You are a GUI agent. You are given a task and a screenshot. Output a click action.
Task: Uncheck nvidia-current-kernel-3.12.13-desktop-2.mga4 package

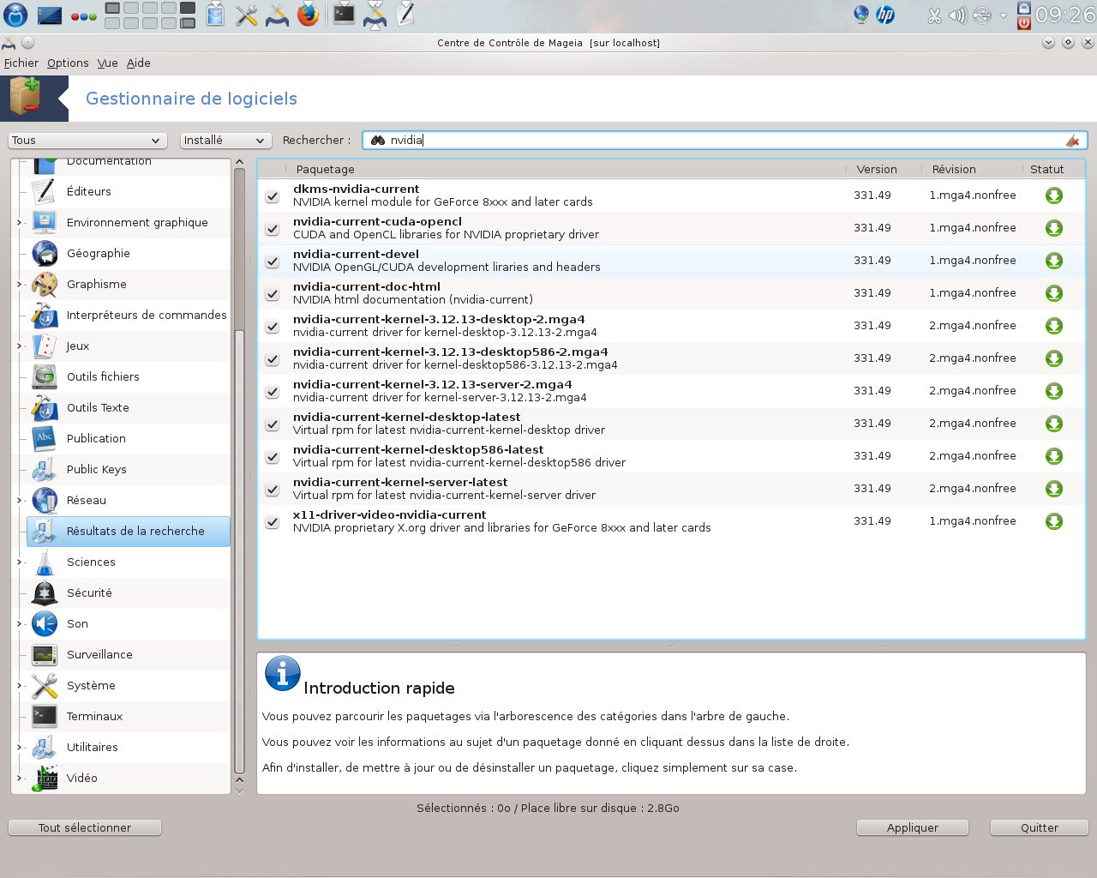coord(273,327)
